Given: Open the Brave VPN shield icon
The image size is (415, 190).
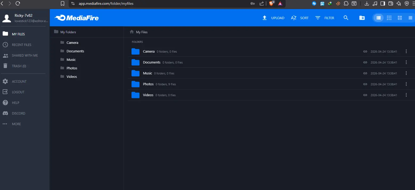Looking at the screenshot, I should [x=407, y=3].
